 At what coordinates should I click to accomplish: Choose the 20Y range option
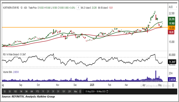(x=70, y=91)
